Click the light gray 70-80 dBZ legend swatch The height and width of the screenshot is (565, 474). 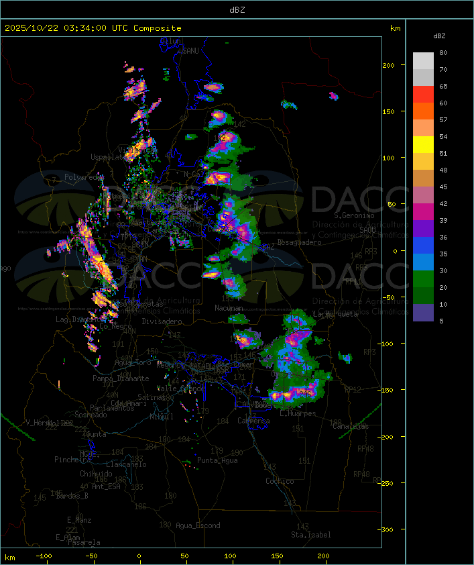(x=423, y=61)
